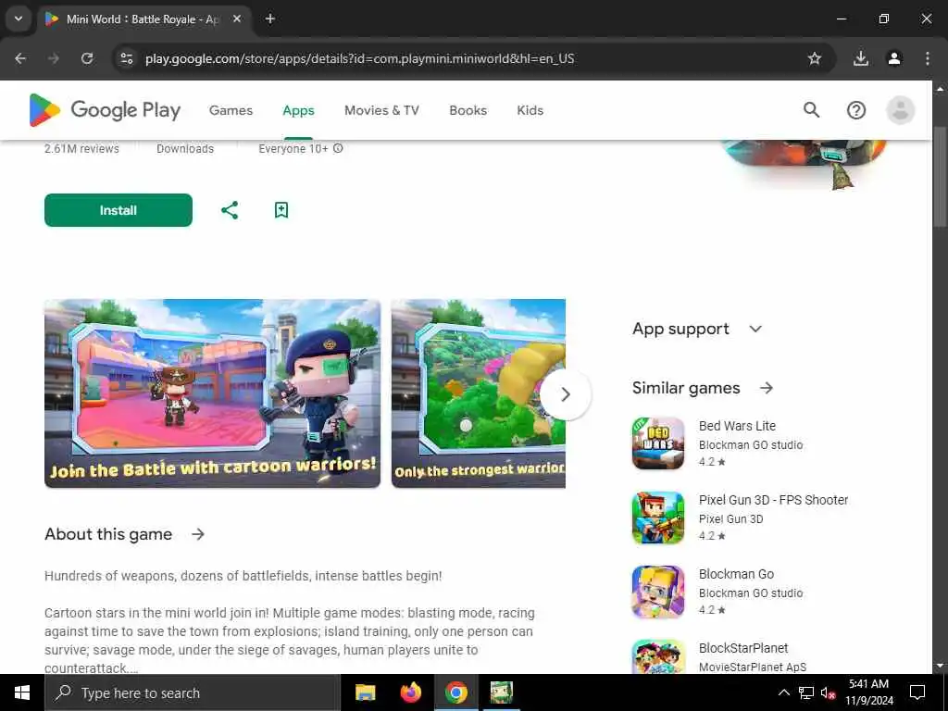Viewport: 948px width, 711px height.
Task: Close the Mini World tab
Action: [x=237, y=19]
